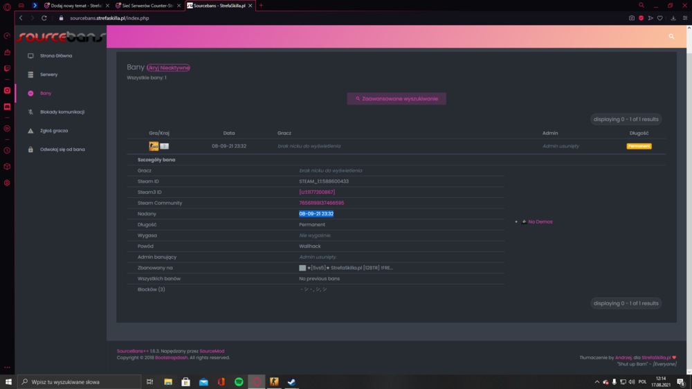Screen dimensions: 692x389
Task: Open Steam3 ID link [U:1:1177200867]
Action: click(x=317, y=192)
